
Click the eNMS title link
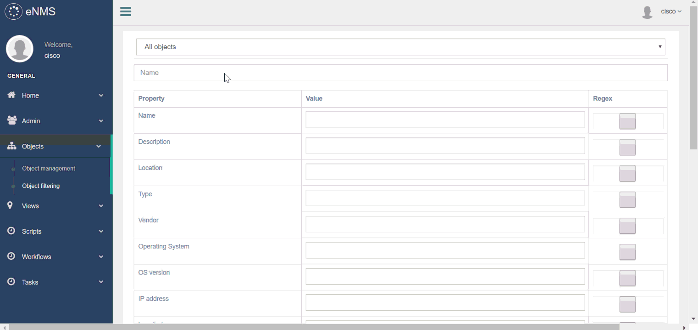point(40,11)
